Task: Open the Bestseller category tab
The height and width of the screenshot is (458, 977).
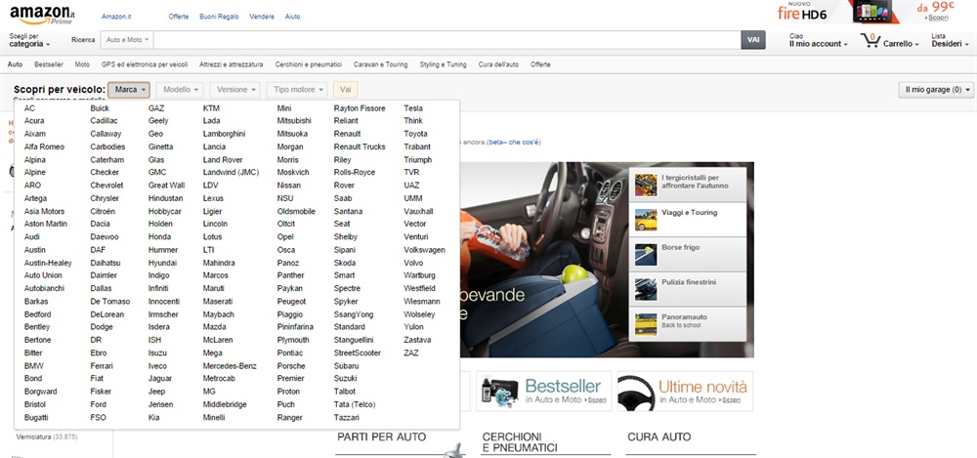Action: pos(49,64)
